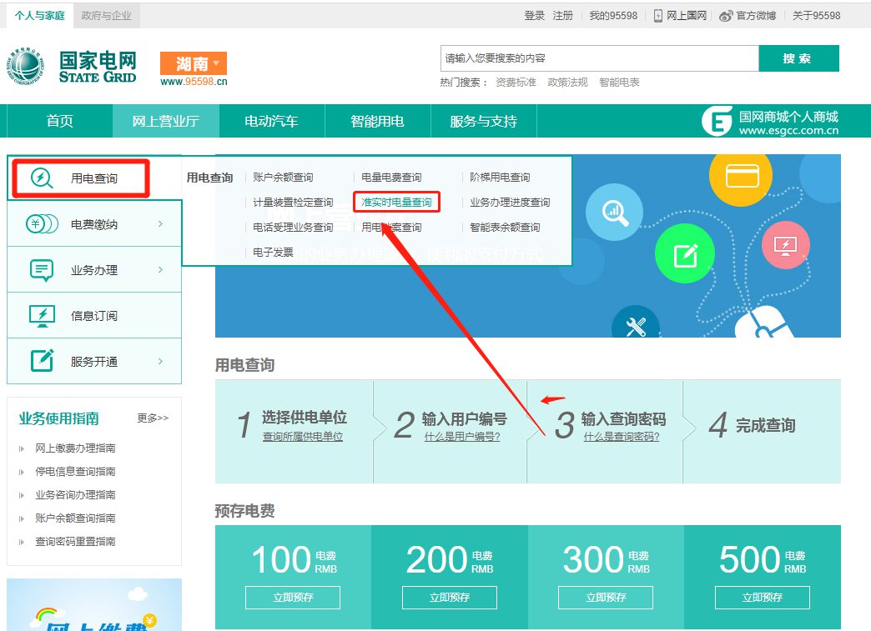Expand the 服务开通 submenu arrow
871x631 pixels.
tap(160, 361)
